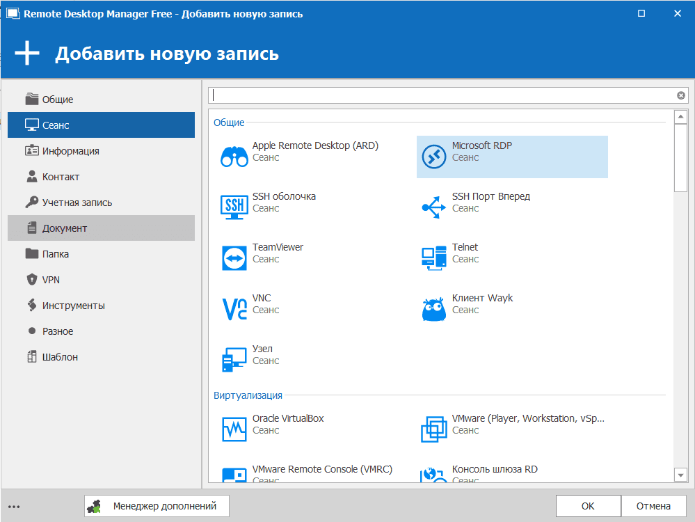
Task: Select the Apple Remote Desktop binoculars icon
Action: pyautogui.click(x=234, y=157)
